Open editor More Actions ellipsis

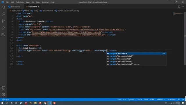(183, 7)
